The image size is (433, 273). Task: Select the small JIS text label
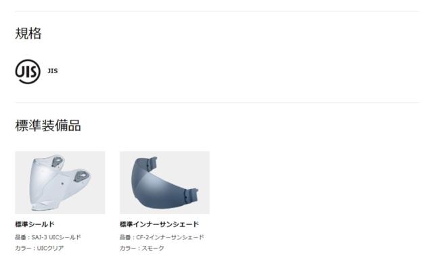point(53,71)
